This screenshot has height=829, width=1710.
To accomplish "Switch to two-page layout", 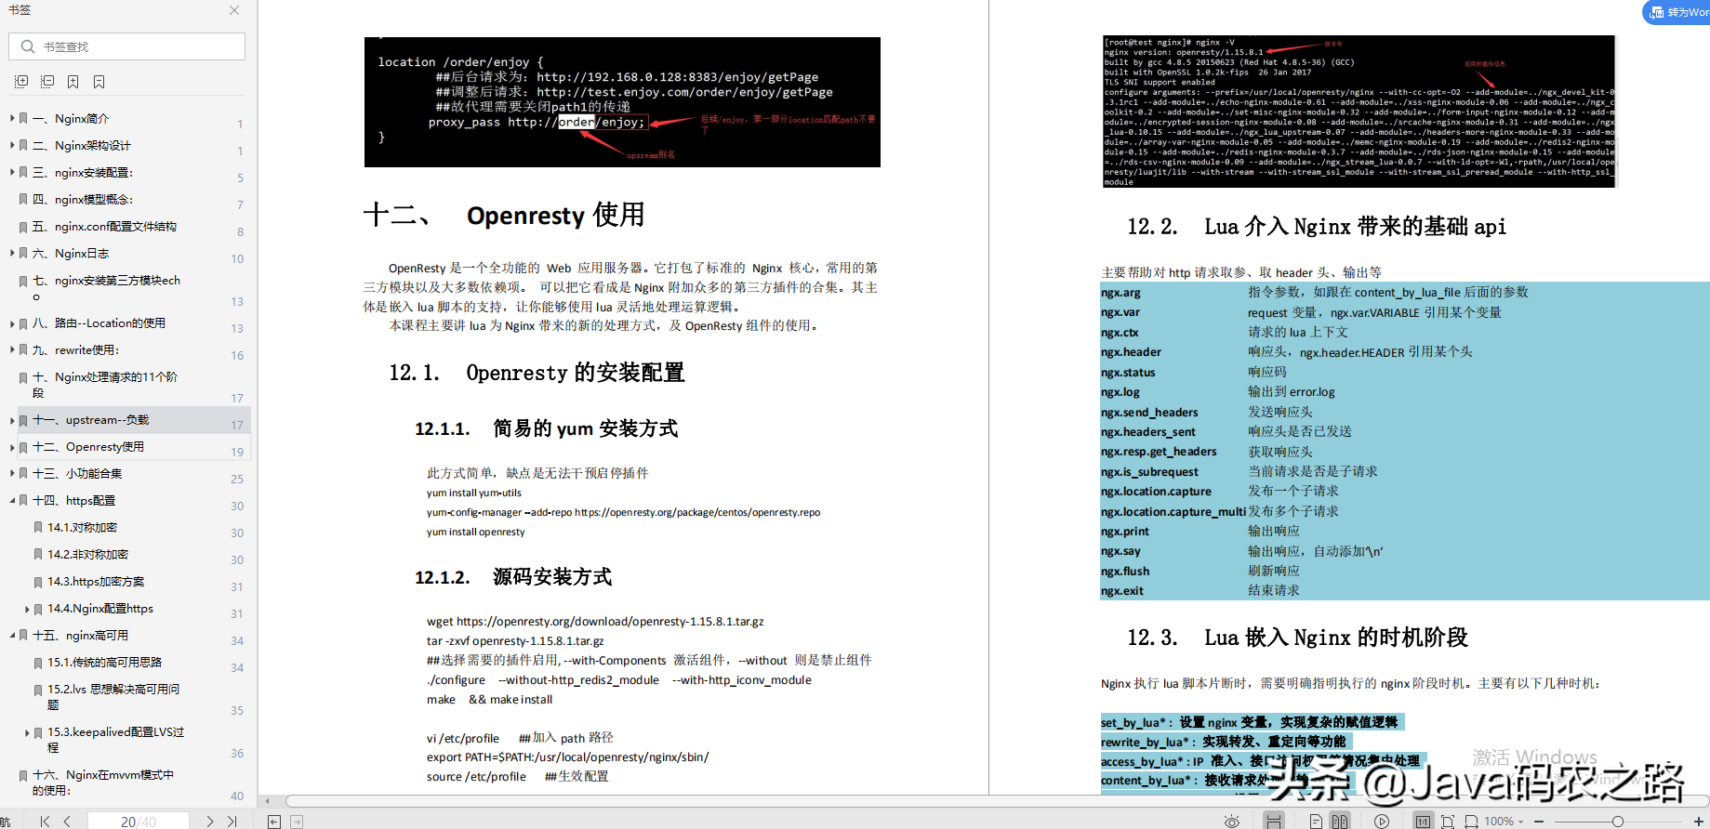I will pos(1340,821).
